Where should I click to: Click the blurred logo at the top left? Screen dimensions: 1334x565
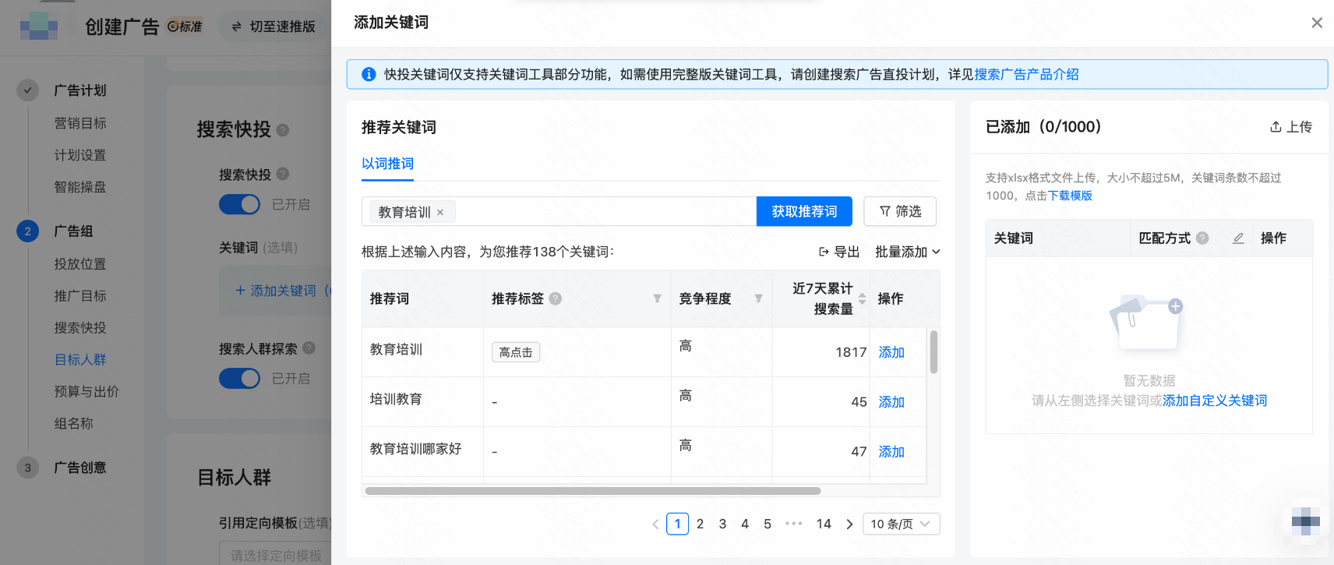[x=39, y=26]
